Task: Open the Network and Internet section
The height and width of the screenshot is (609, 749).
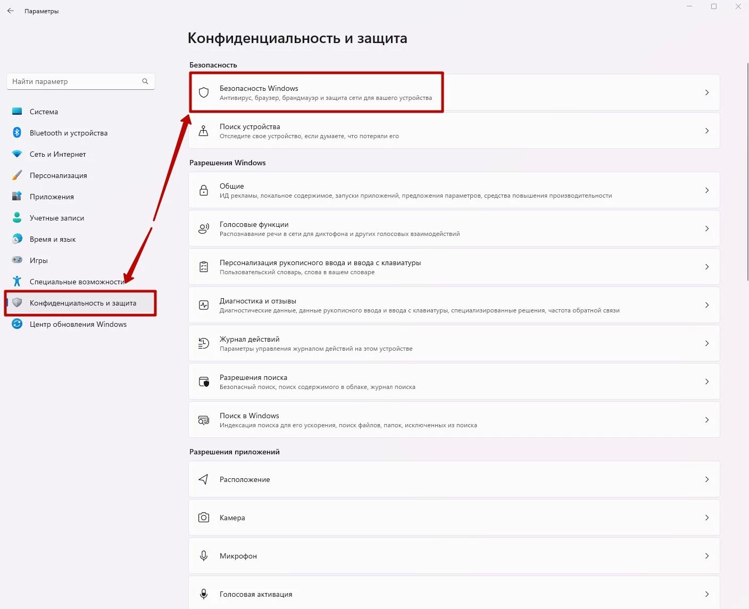Action: (57, 154)
